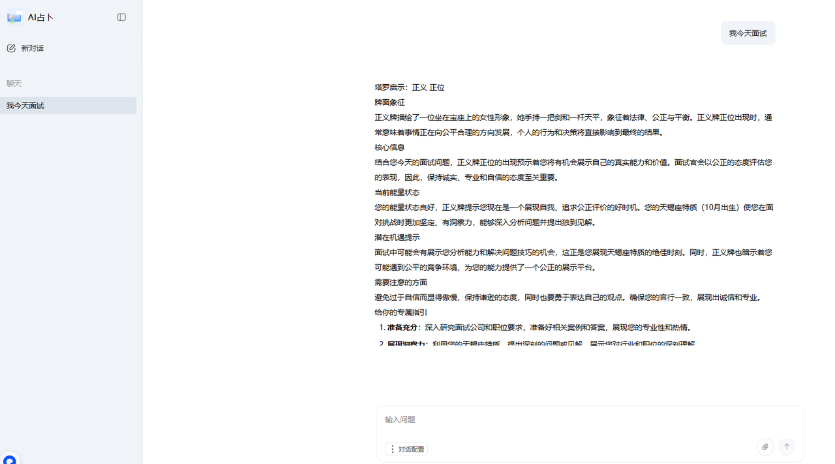Image resolution: width=835 pixels, height=464 pixels.
Task: Click the 需要注意的方面 subheading
Action: coord(401,283)
